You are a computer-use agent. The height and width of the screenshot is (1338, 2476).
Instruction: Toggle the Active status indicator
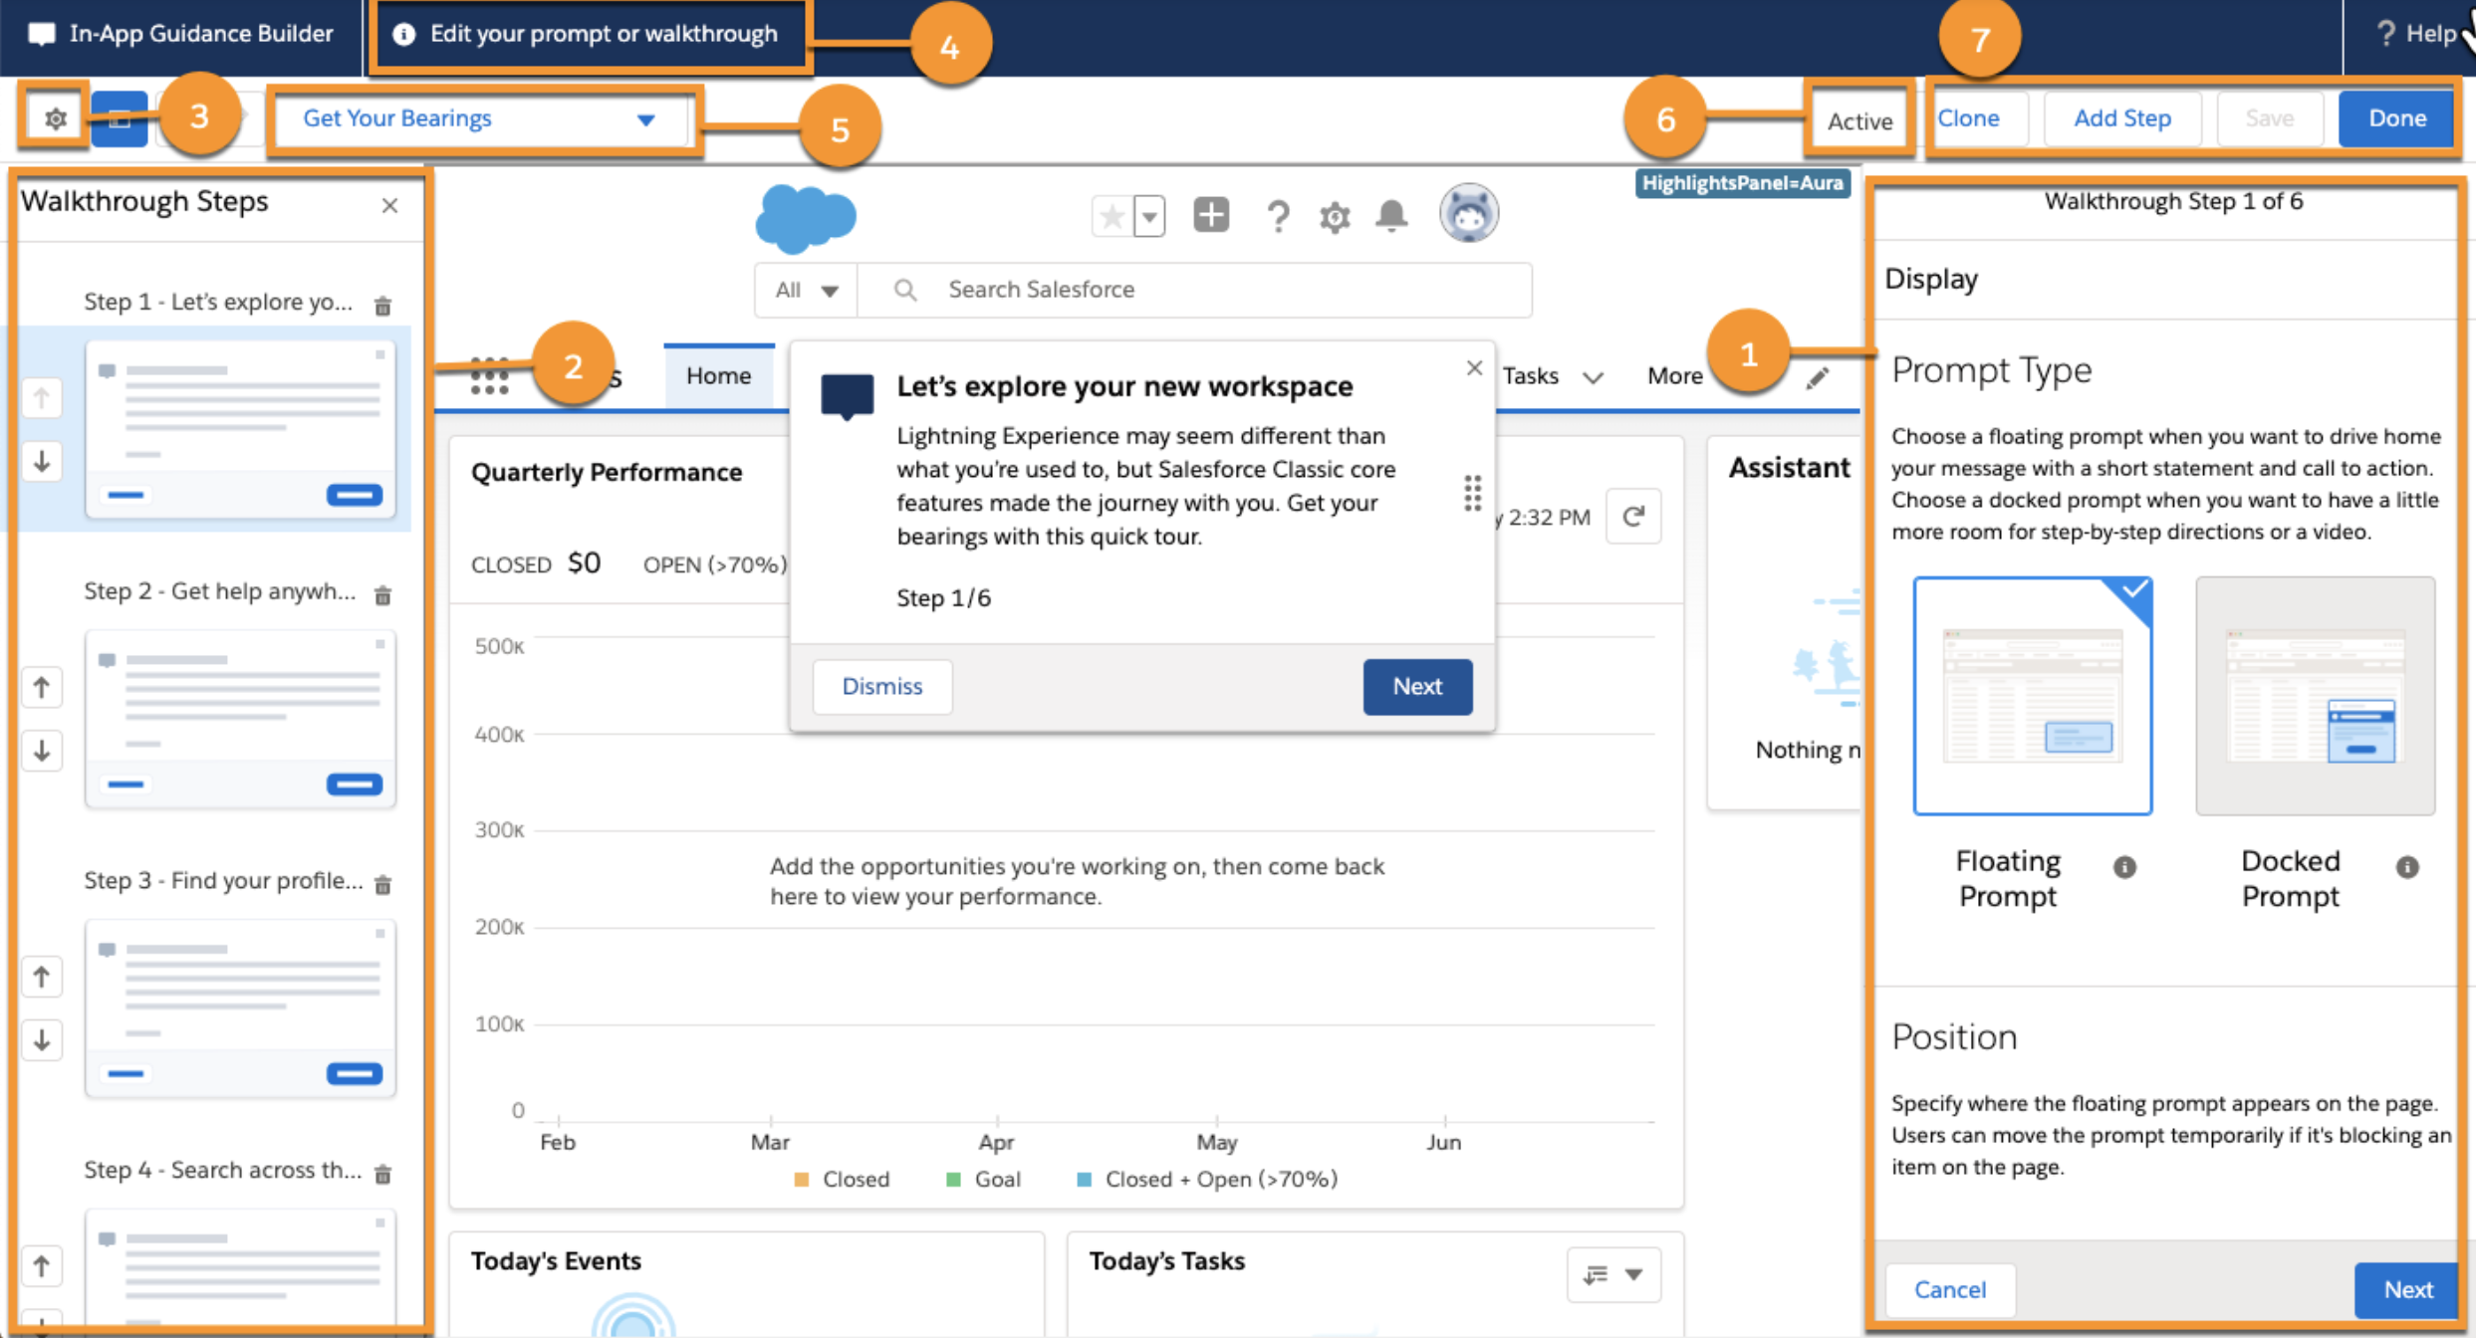pyautogui.click(x=1858, y=120)
